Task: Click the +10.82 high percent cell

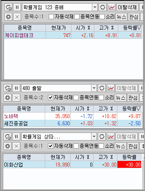Action: pos(105,116)
